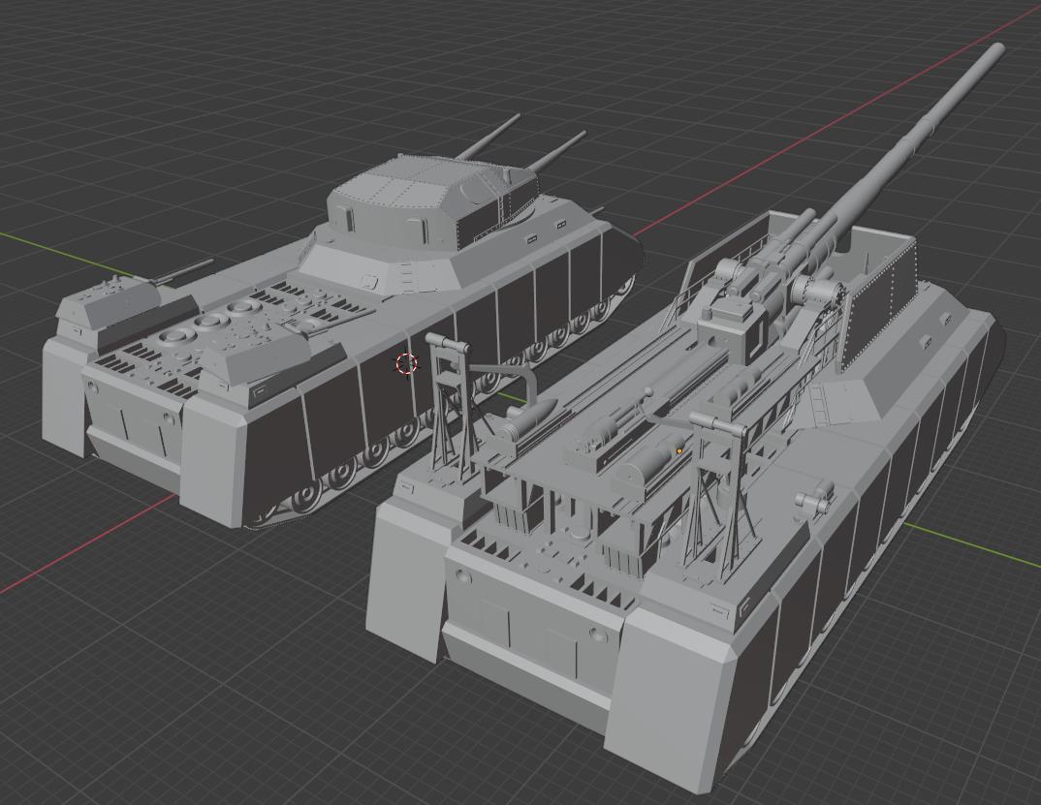Image resolution: width=1041 pixels, height=805 pixels.
Task: Select the rear right track guard of the right vehicle
Action: pos(678,678)
